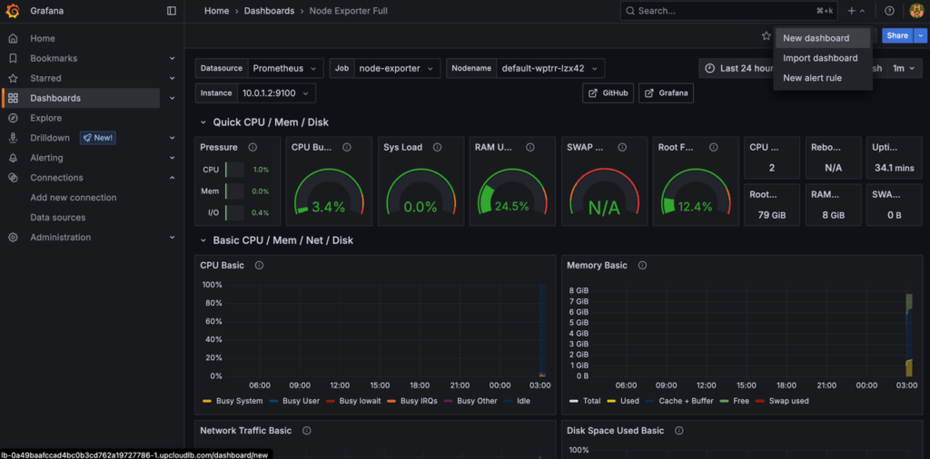The width and height of the screenshot is (930, 459).
Task: Open the Grafana link button
Action: coord(666,93)
